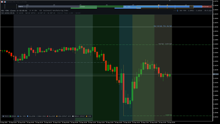Click the HIGH-IMPACT DATA legend entry
The height and width of the screenshot is (124, 220).
pos(64,116)
